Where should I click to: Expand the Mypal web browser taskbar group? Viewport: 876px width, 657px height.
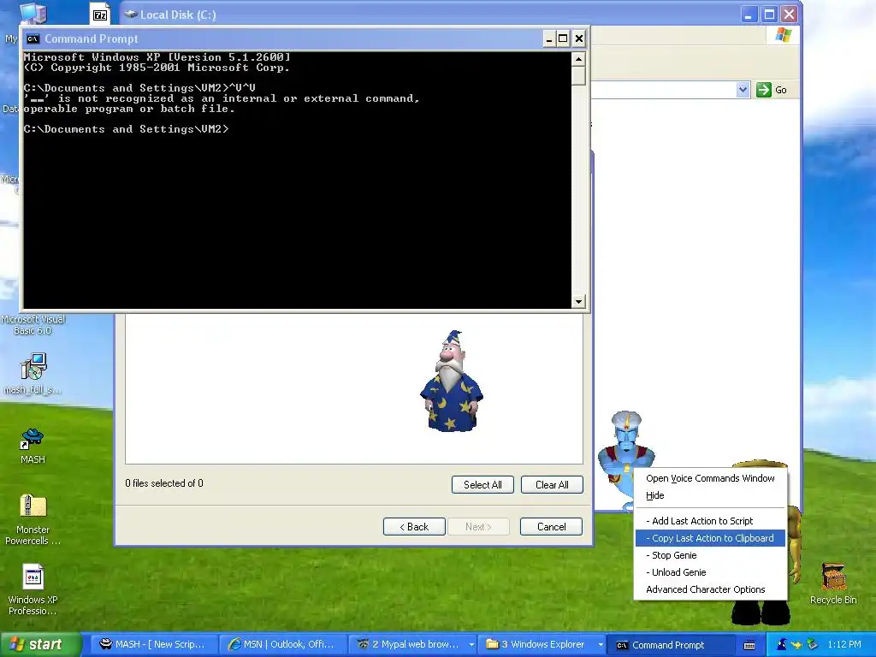[471, 645]
